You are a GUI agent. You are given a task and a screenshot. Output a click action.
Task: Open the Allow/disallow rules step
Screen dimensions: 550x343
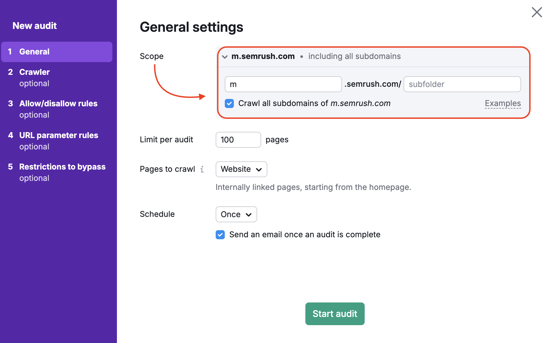pyautogui.click(x=58, y=103)
